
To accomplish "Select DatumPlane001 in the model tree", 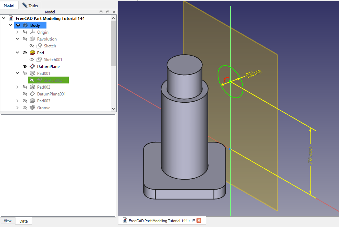I will pos(51,94).
